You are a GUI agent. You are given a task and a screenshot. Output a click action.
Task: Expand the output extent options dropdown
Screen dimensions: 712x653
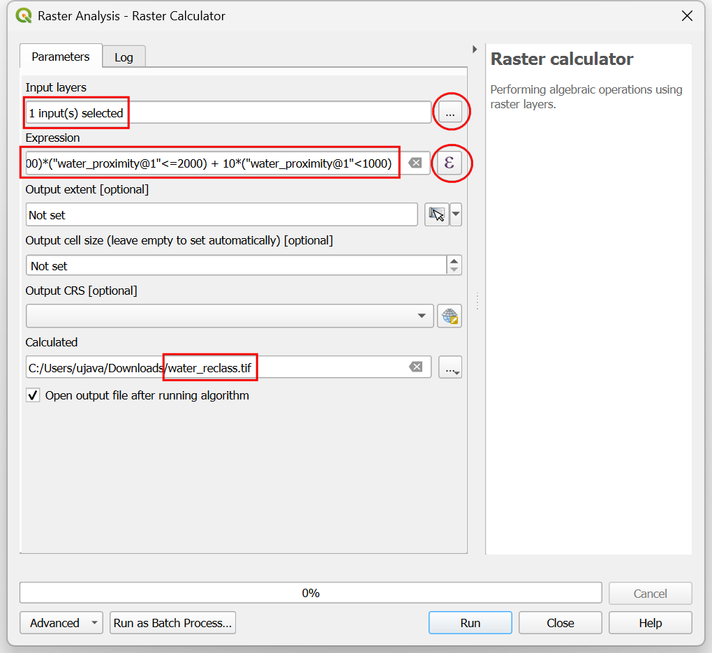pyautogui.click(x=455, y=214)
